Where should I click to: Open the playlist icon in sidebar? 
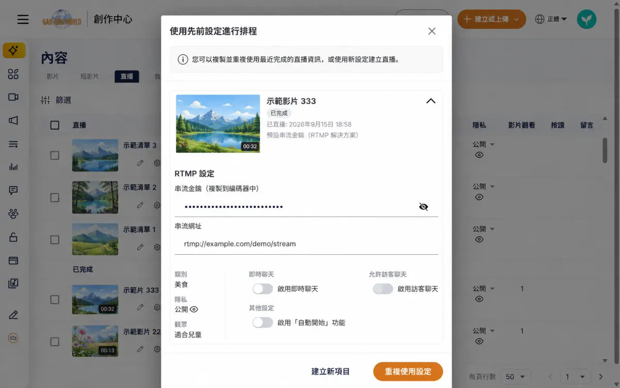(13, 144)
